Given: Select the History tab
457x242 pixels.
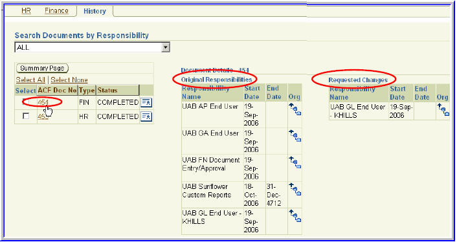Looking at the screenshot, I should coord(95,12).
